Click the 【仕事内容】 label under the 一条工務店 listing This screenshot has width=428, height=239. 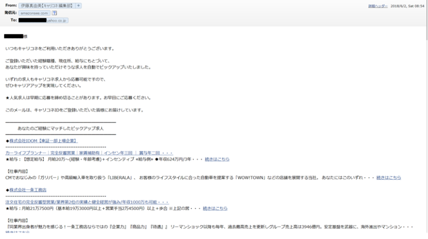(17, 220)
